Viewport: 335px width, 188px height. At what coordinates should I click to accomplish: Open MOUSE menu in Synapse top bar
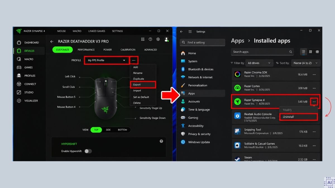pos(61,31)
